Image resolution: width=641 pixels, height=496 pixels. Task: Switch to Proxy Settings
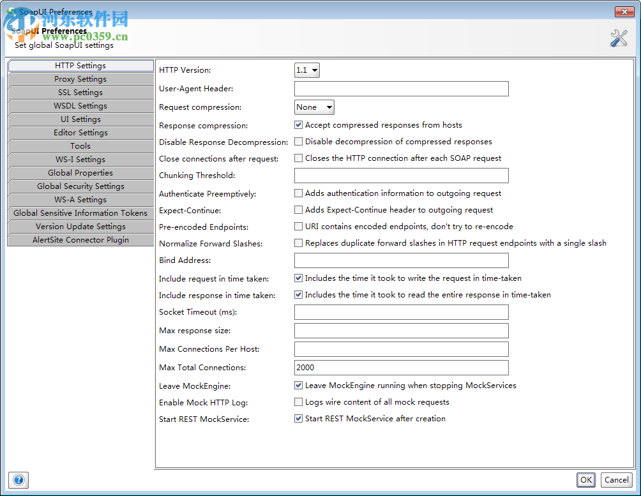(80, 79)
